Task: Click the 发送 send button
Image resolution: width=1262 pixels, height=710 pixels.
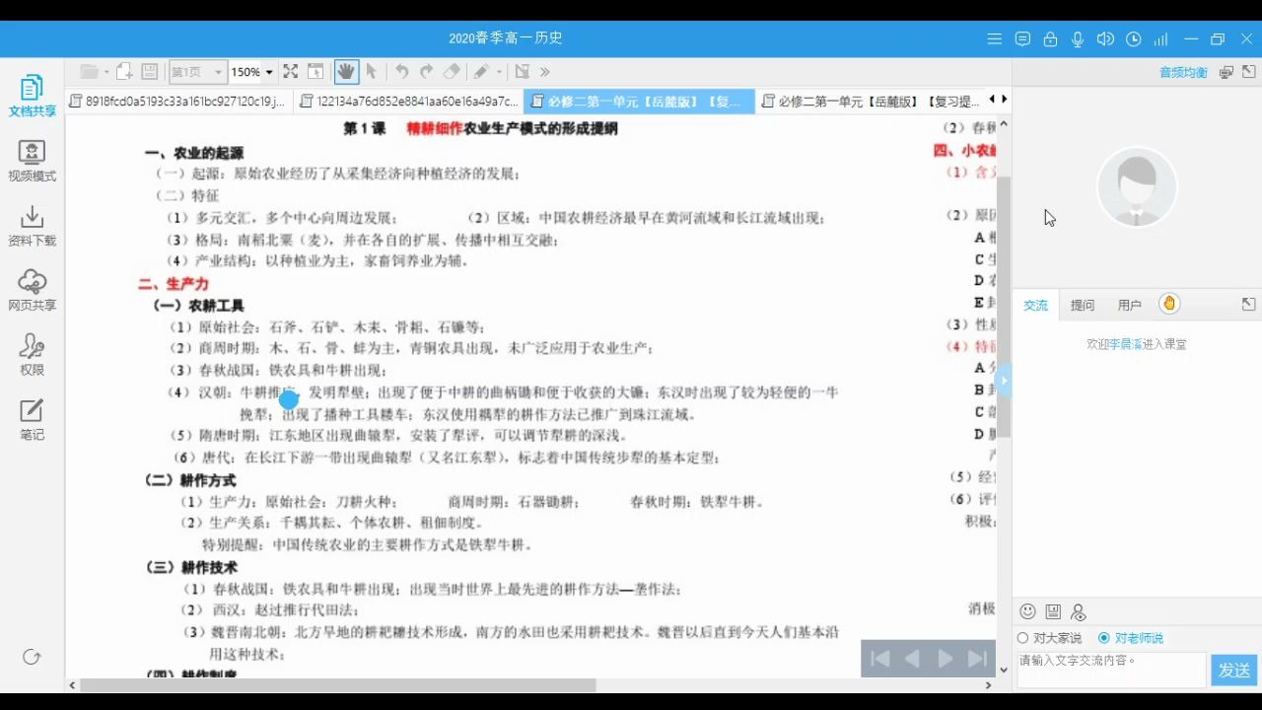Action: point(1234,671)
